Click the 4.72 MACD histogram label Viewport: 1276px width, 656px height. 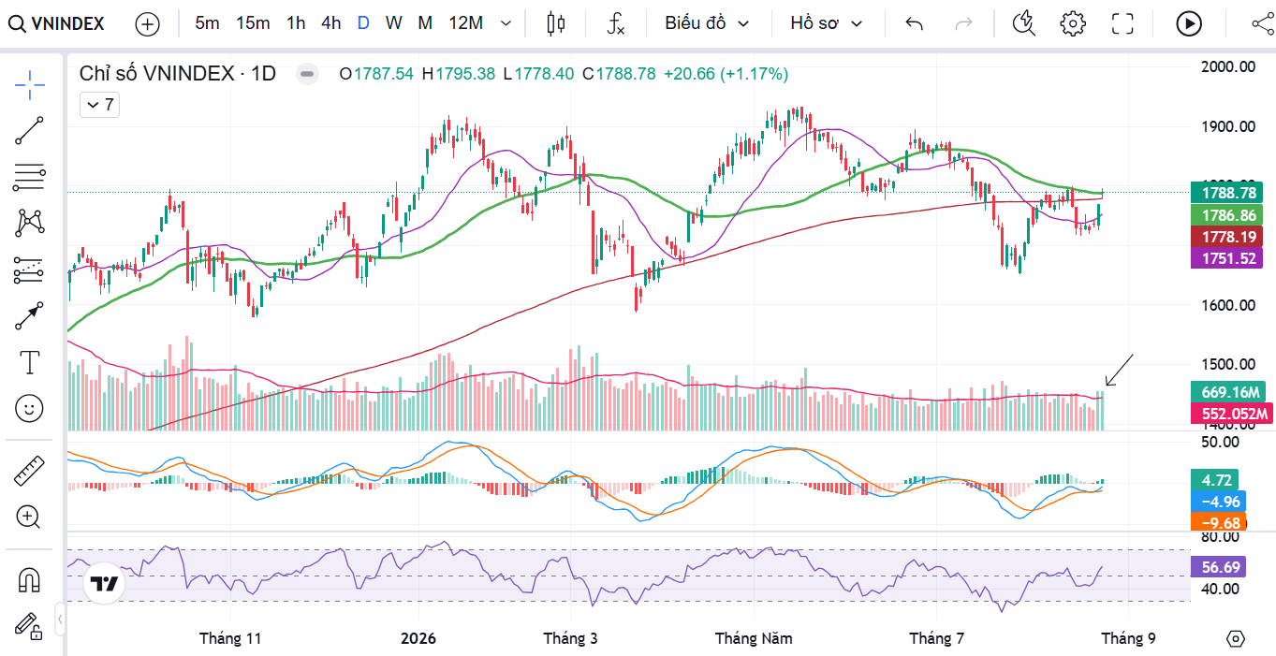click(1215, 480)
